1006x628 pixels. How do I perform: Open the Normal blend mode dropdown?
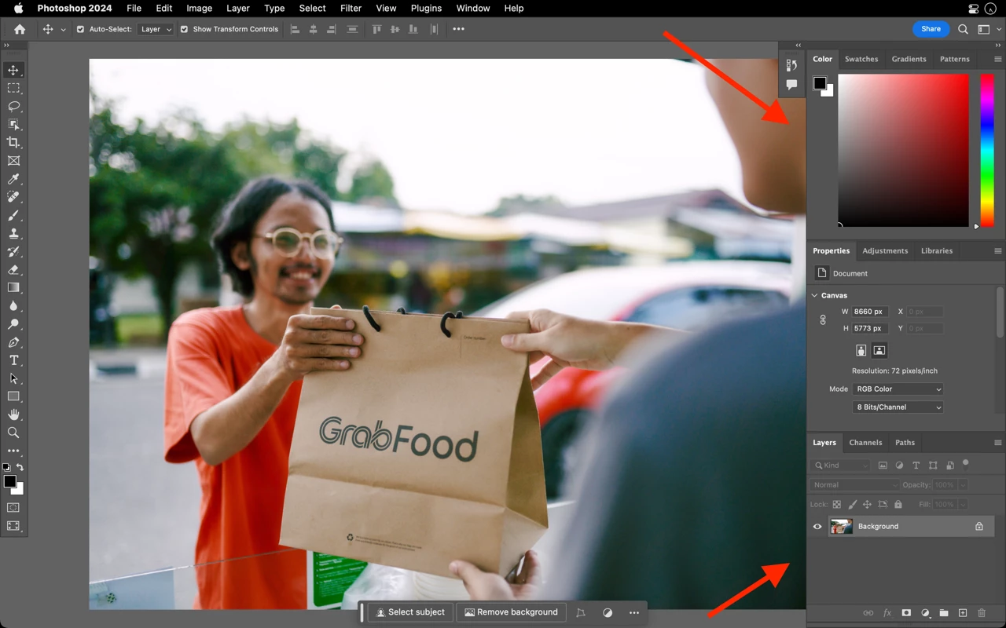pos(854,485)
